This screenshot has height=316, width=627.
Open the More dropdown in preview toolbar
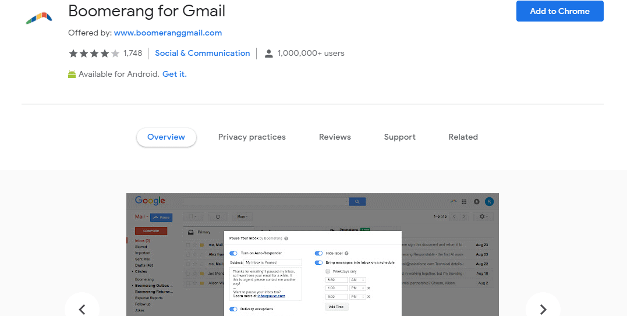click(x=242, y=216)
